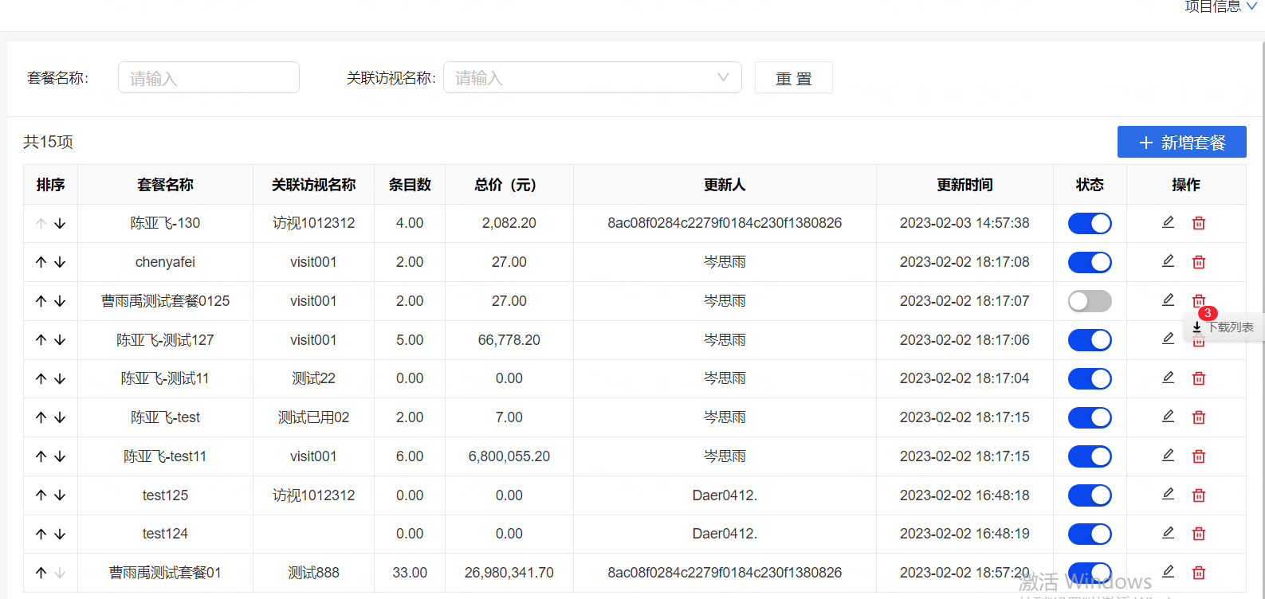Move chenyafei row up
The height and width of the screenshot is (599, 1265).
tap(41, 262)
